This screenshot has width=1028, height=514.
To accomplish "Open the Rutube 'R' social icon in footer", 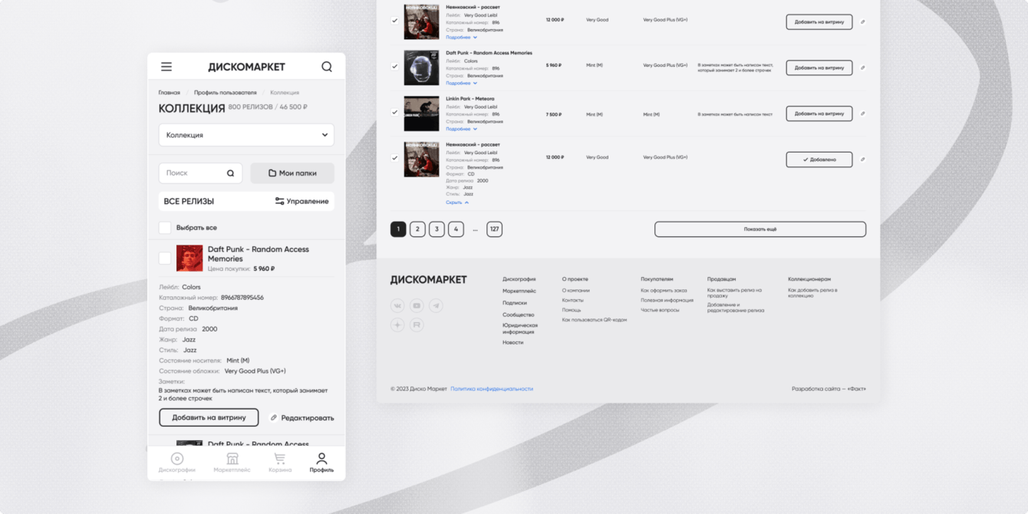I will [x=417, y=325].
